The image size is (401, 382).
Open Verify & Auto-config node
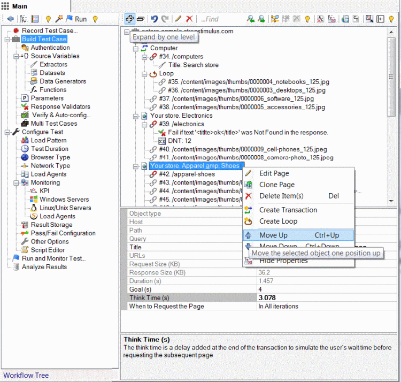pos(61,115)
